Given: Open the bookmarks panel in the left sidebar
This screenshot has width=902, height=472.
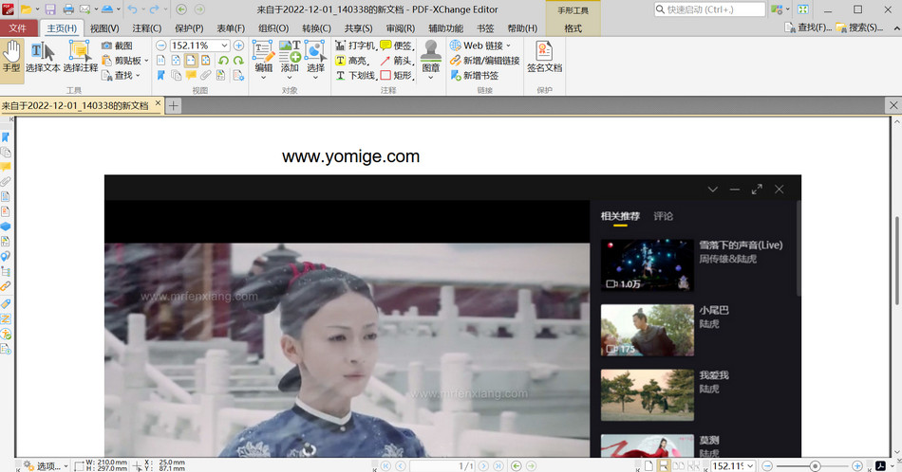Looking at the screenshot, I should 6,137.
